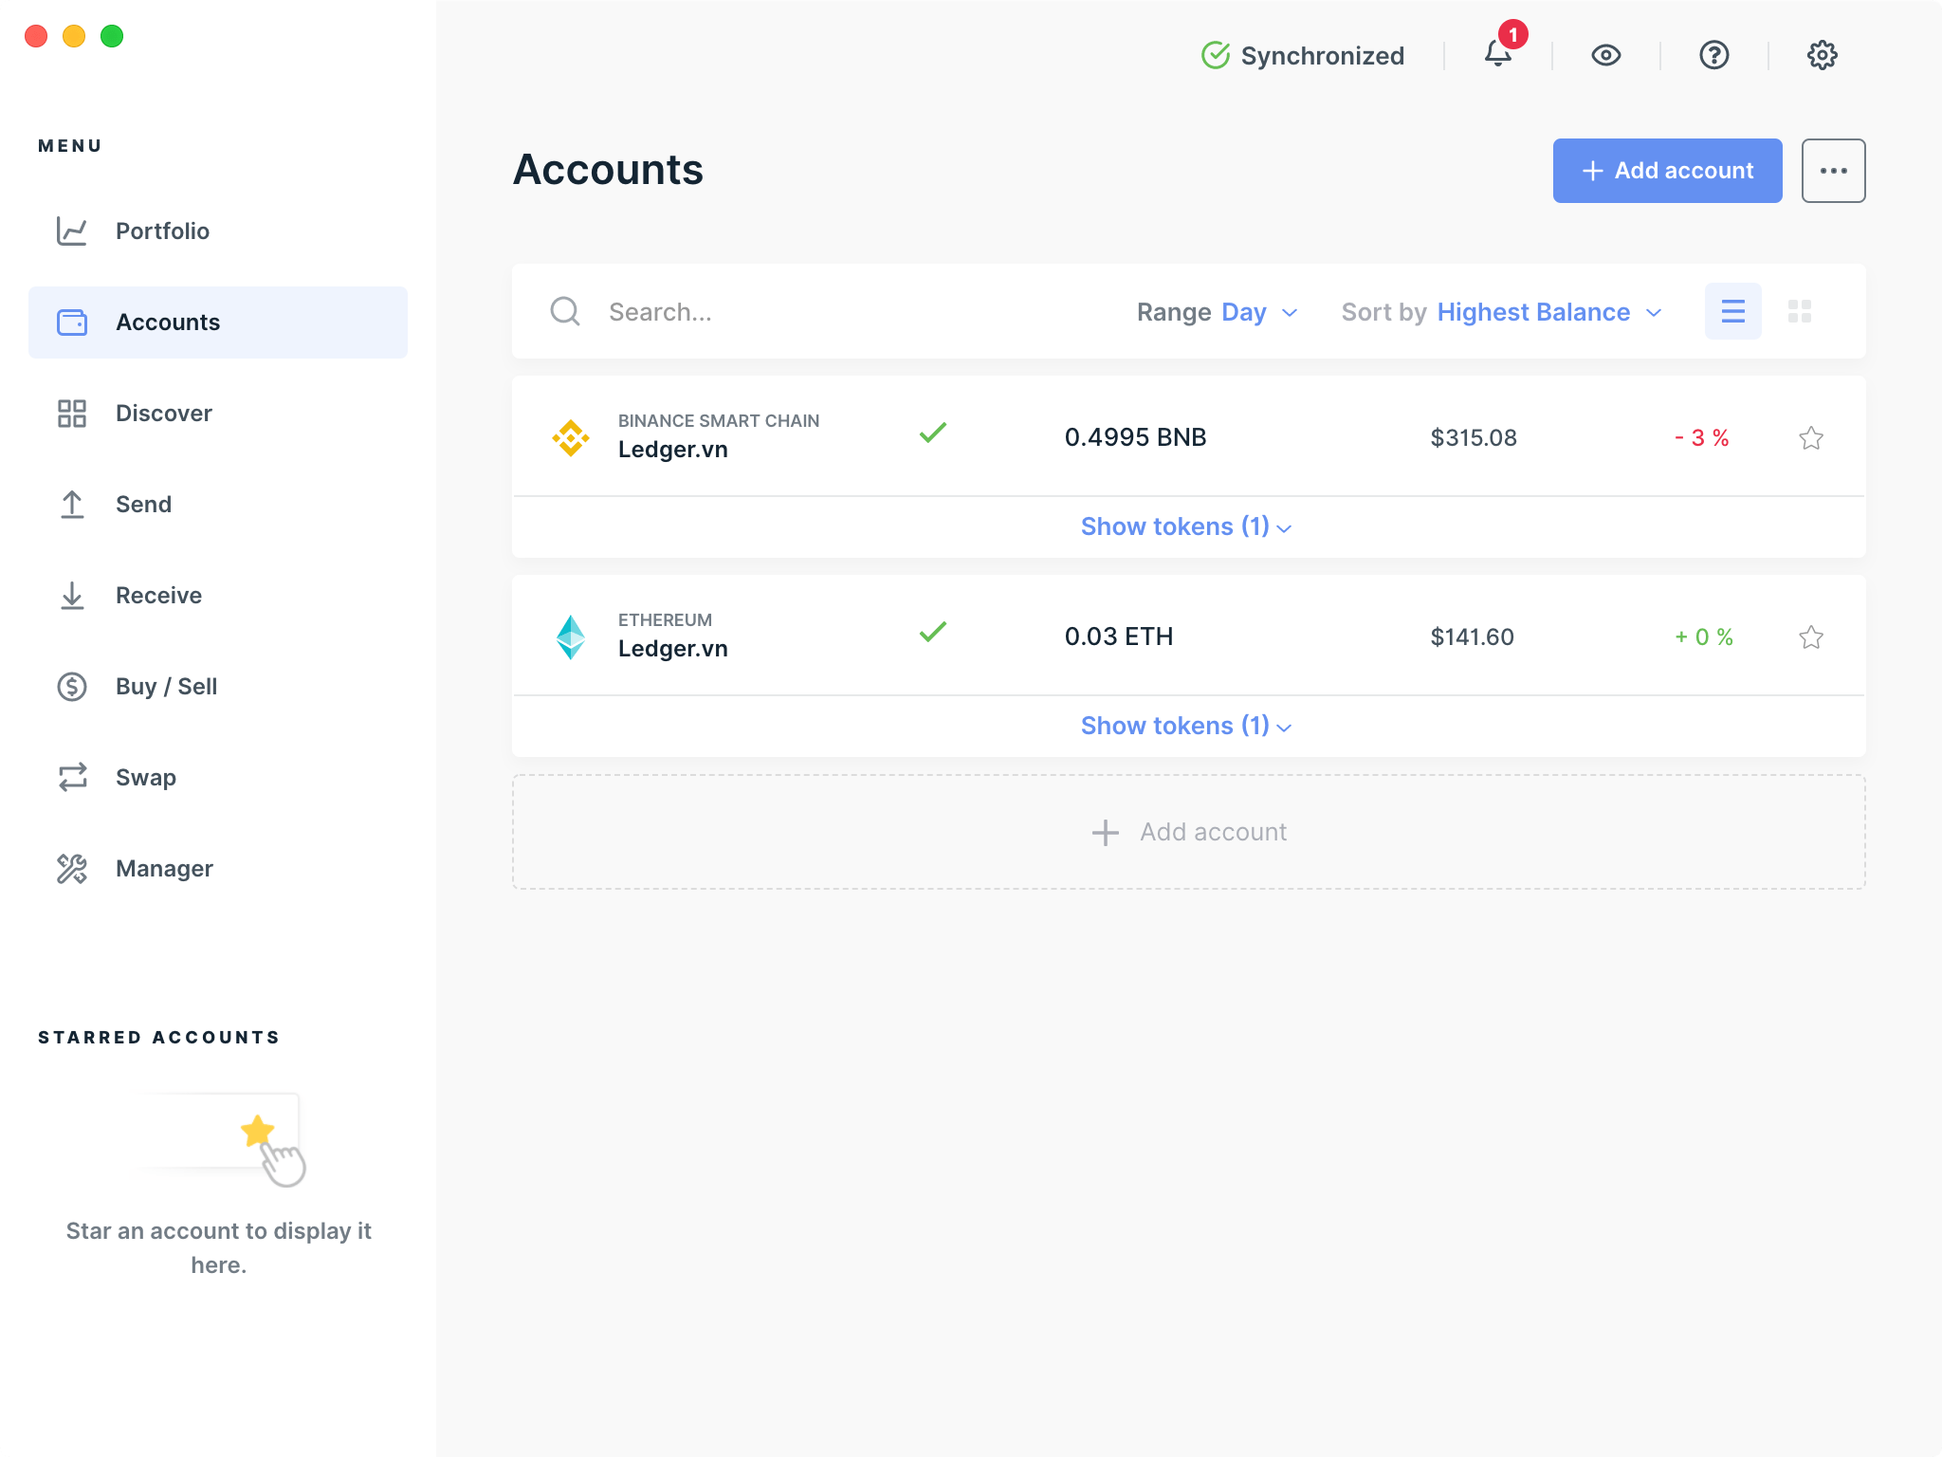Expand Show tokens under Ethereum account
Screen dimensions: 1942x1457
[x=1185, y=726]
